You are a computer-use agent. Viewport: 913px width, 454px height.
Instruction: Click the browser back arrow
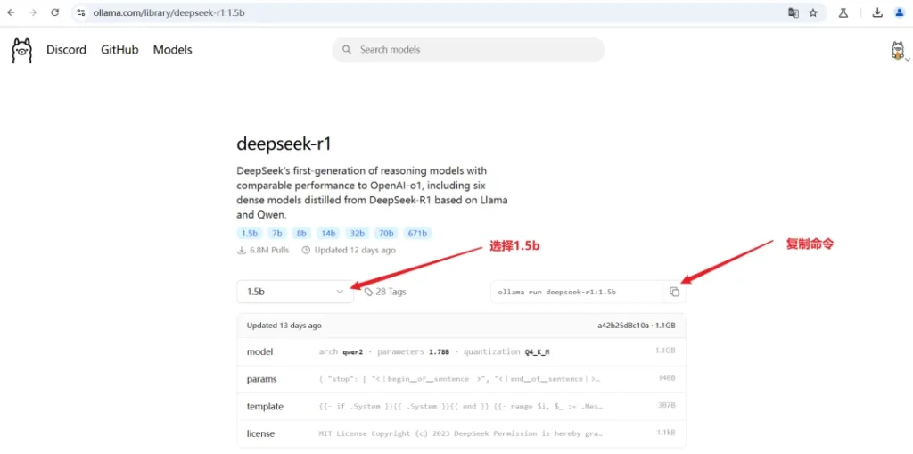[11, 12]
